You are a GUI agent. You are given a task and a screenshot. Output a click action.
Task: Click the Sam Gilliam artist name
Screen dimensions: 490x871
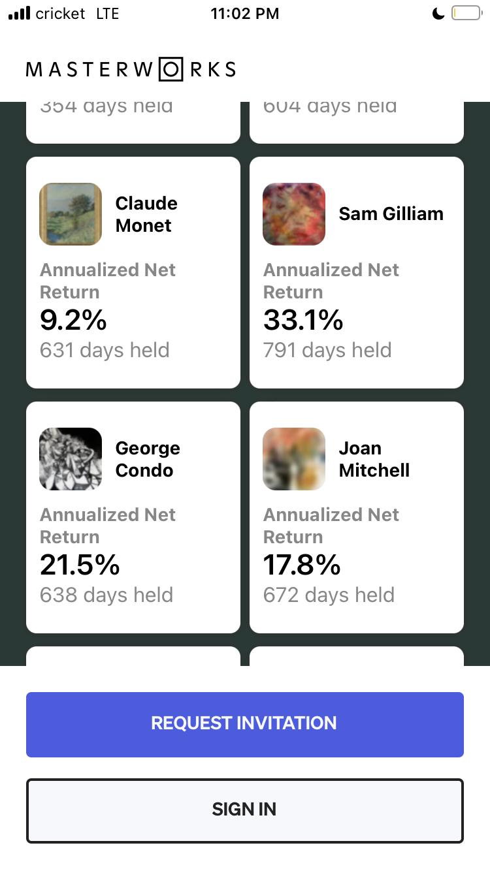coord(391,214)
